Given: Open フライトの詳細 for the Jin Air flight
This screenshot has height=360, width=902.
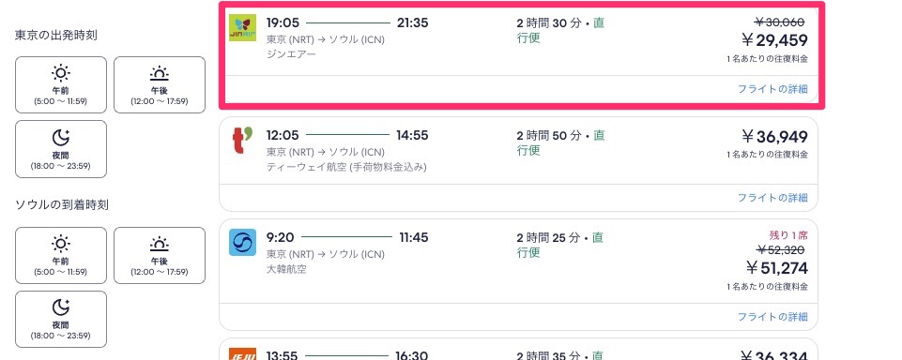Looking at the screenshot, I should [772, 89].
